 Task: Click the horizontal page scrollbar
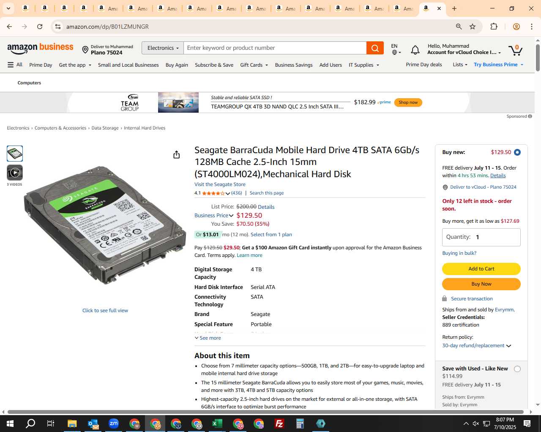coord(265,412)
